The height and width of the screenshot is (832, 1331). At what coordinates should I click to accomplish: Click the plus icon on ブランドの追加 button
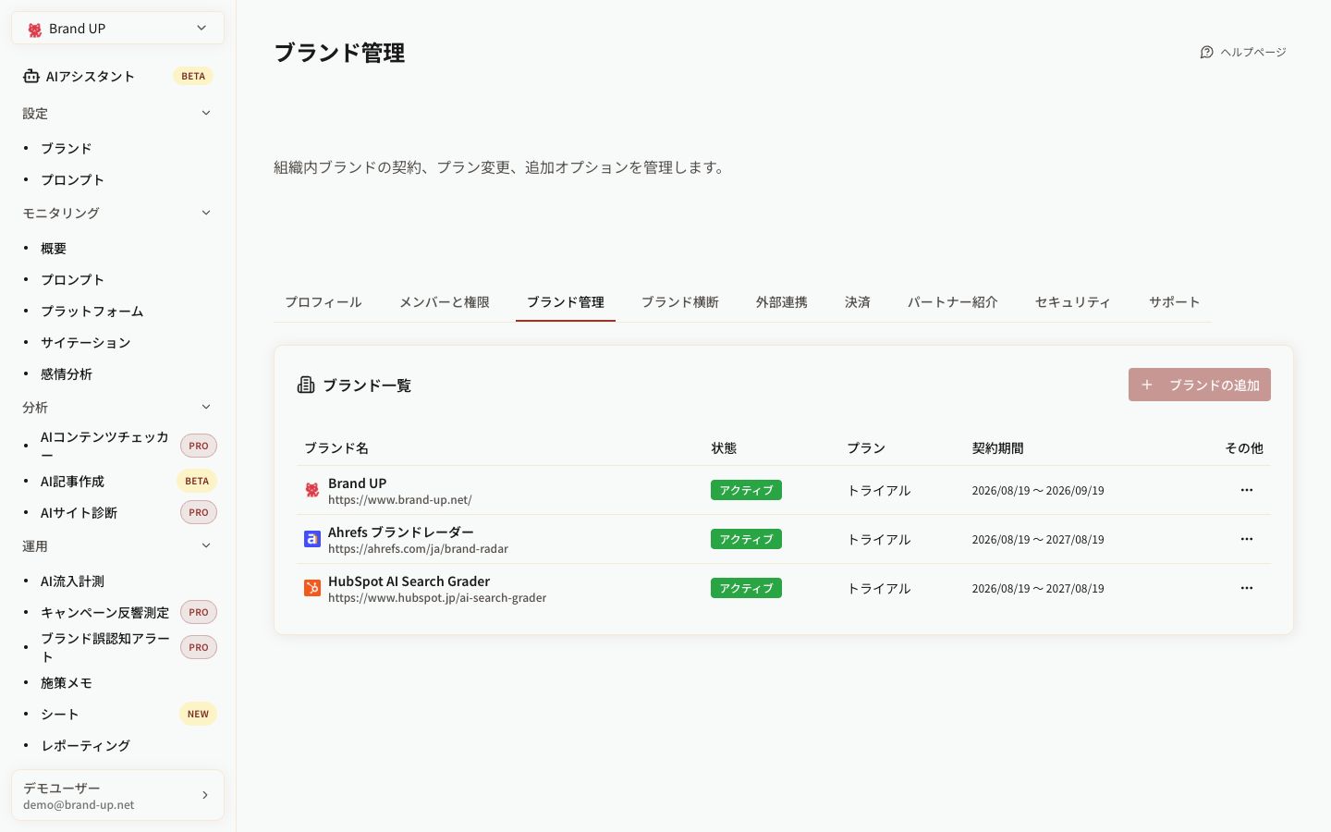pyautogui.click(x=1147, y=385)
